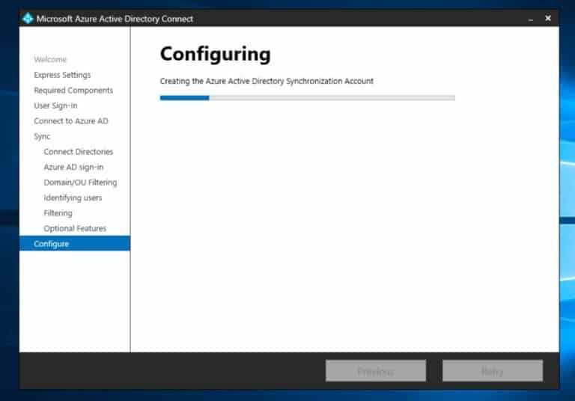Viewport: 575px width, 401px height.
Task: Select the Sync step
Action: [x=42, y=136]
